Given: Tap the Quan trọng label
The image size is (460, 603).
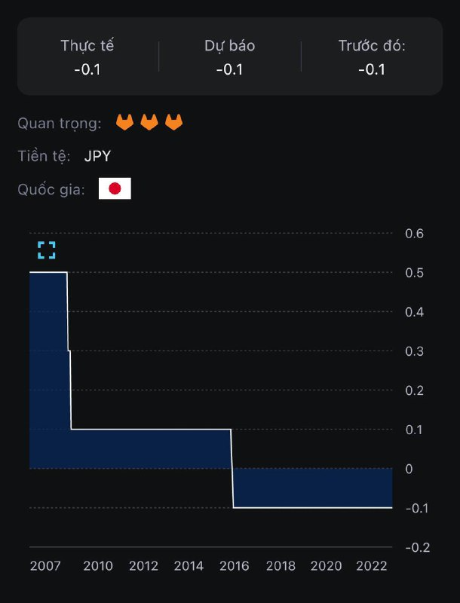Looking at the screenshot, I should coord(59,122).
